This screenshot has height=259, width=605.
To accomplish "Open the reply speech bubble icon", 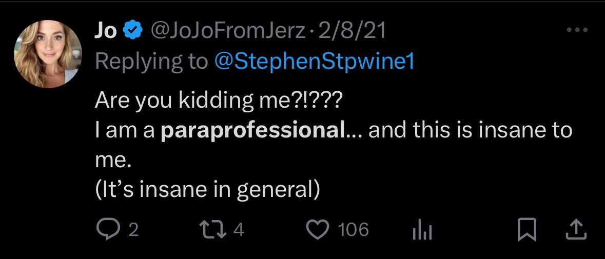I will [107, 230].
